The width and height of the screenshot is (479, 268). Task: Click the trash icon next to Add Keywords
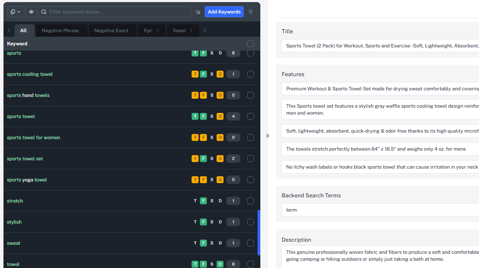250,11
